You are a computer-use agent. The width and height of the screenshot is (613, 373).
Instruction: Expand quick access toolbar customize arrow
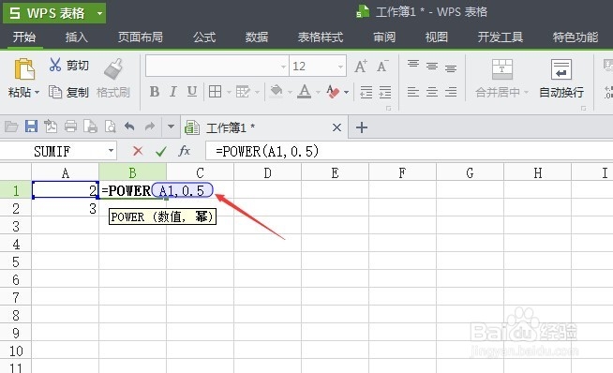coord(171,127)
